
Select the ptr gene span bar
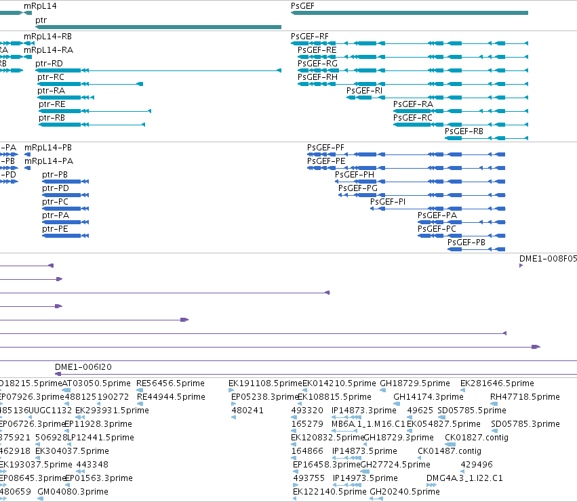(158, 27)
